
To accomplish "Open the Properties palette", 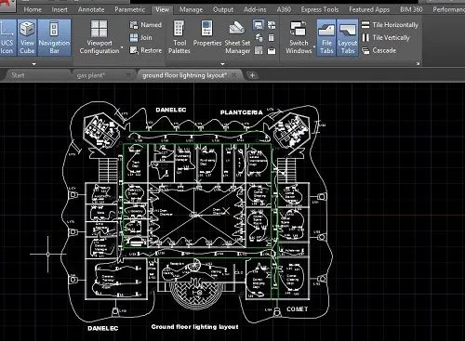I will 207,34.
